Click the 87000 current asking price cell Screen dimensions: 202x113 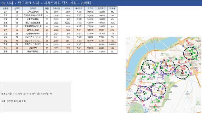click(102, 44)
